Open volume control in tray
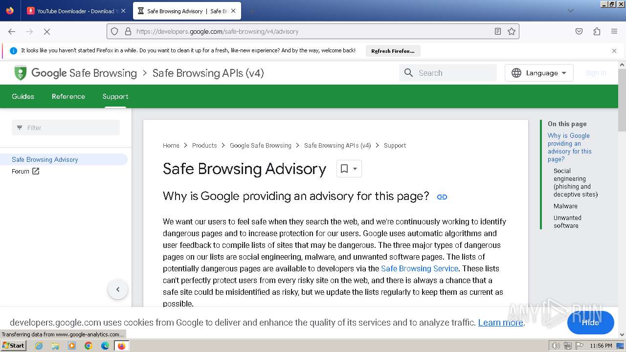This screenshot has height=352, width=626. (x=556, y=346)
